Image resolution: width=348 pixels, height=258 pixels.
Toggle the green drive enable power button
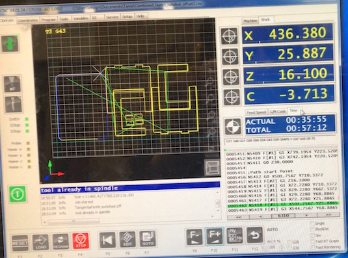[17, 194]
